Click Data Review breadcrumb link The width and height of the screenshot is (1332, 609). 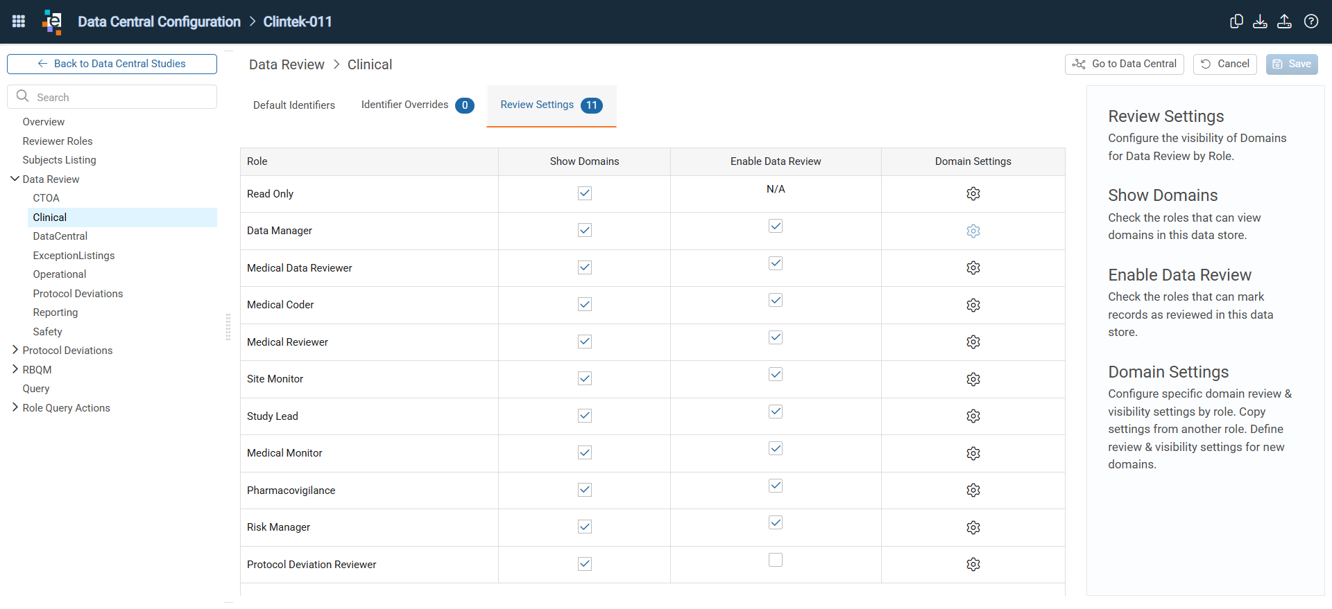point(287,64)
